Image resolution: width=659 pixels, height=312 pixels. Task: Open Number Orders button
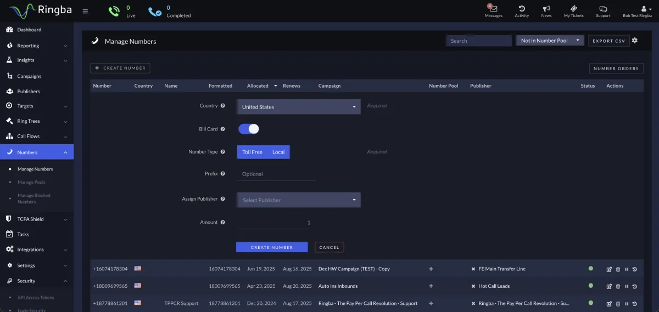tap(616, 69)
